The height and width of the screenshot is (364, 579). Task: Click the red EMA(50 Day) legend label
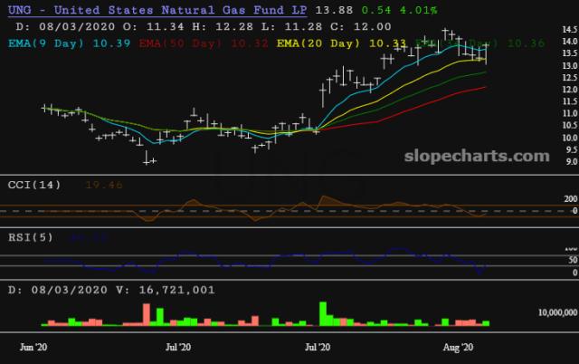pyautogui.click(x=180, y=43)
